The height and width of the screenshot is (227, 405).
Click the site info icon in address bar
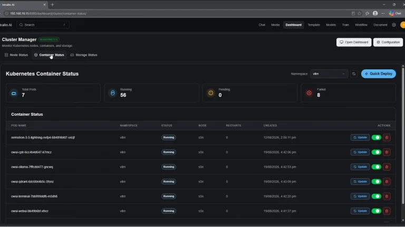tap(7, 13)
